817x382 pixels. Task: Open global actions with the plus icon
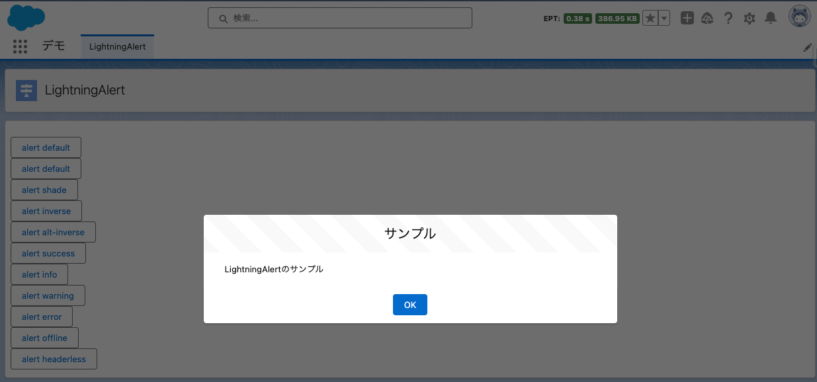(687, 18)
